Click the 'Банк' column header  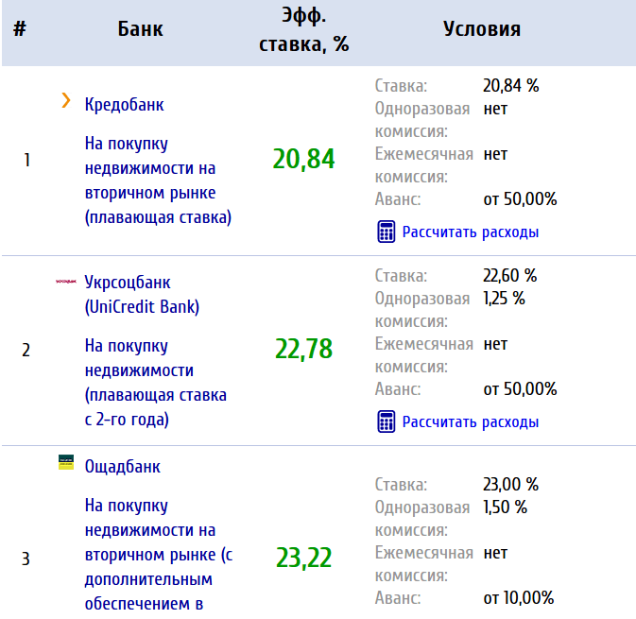[141, 29]
